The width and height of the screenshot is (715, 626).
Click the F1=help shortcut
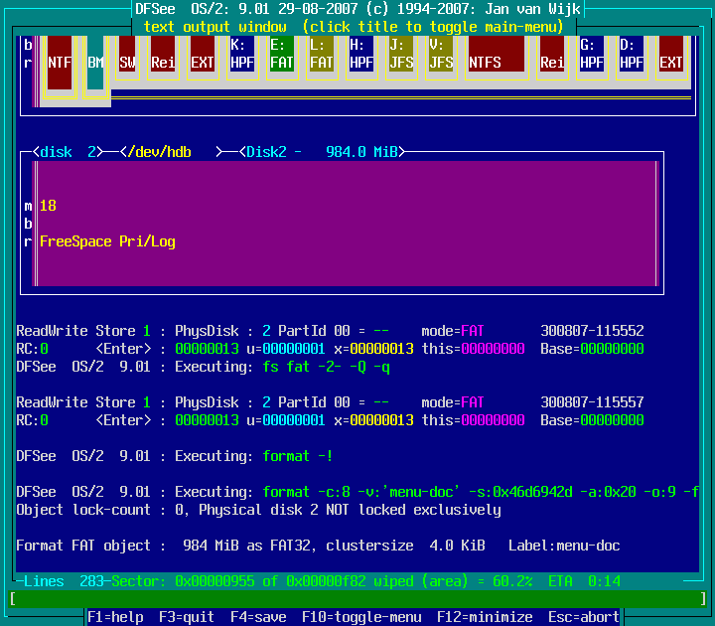point(115,617)
